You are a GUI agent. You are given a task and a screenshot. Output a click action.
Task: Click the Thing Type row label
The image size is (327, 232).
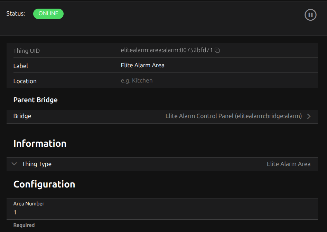point(37,164)
